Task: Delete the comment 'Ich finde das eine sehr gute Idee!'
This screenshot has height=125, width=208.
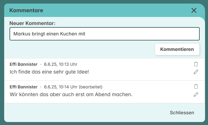Action: 196,64
